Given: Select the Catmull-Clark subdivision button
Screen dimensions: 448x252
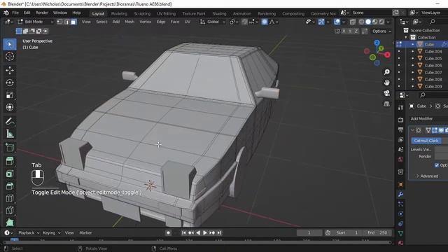Looking at the screenshot, I should tap(426, 141).
